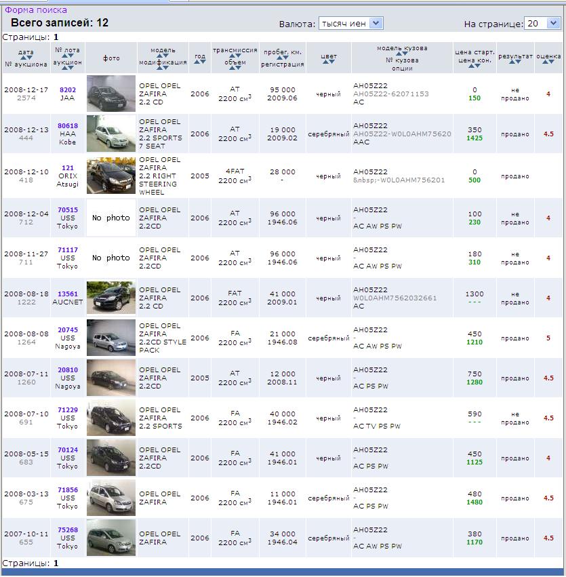566x577 pixels.
Task: Click the up arrow under год column
Action: tap(197, 62)
